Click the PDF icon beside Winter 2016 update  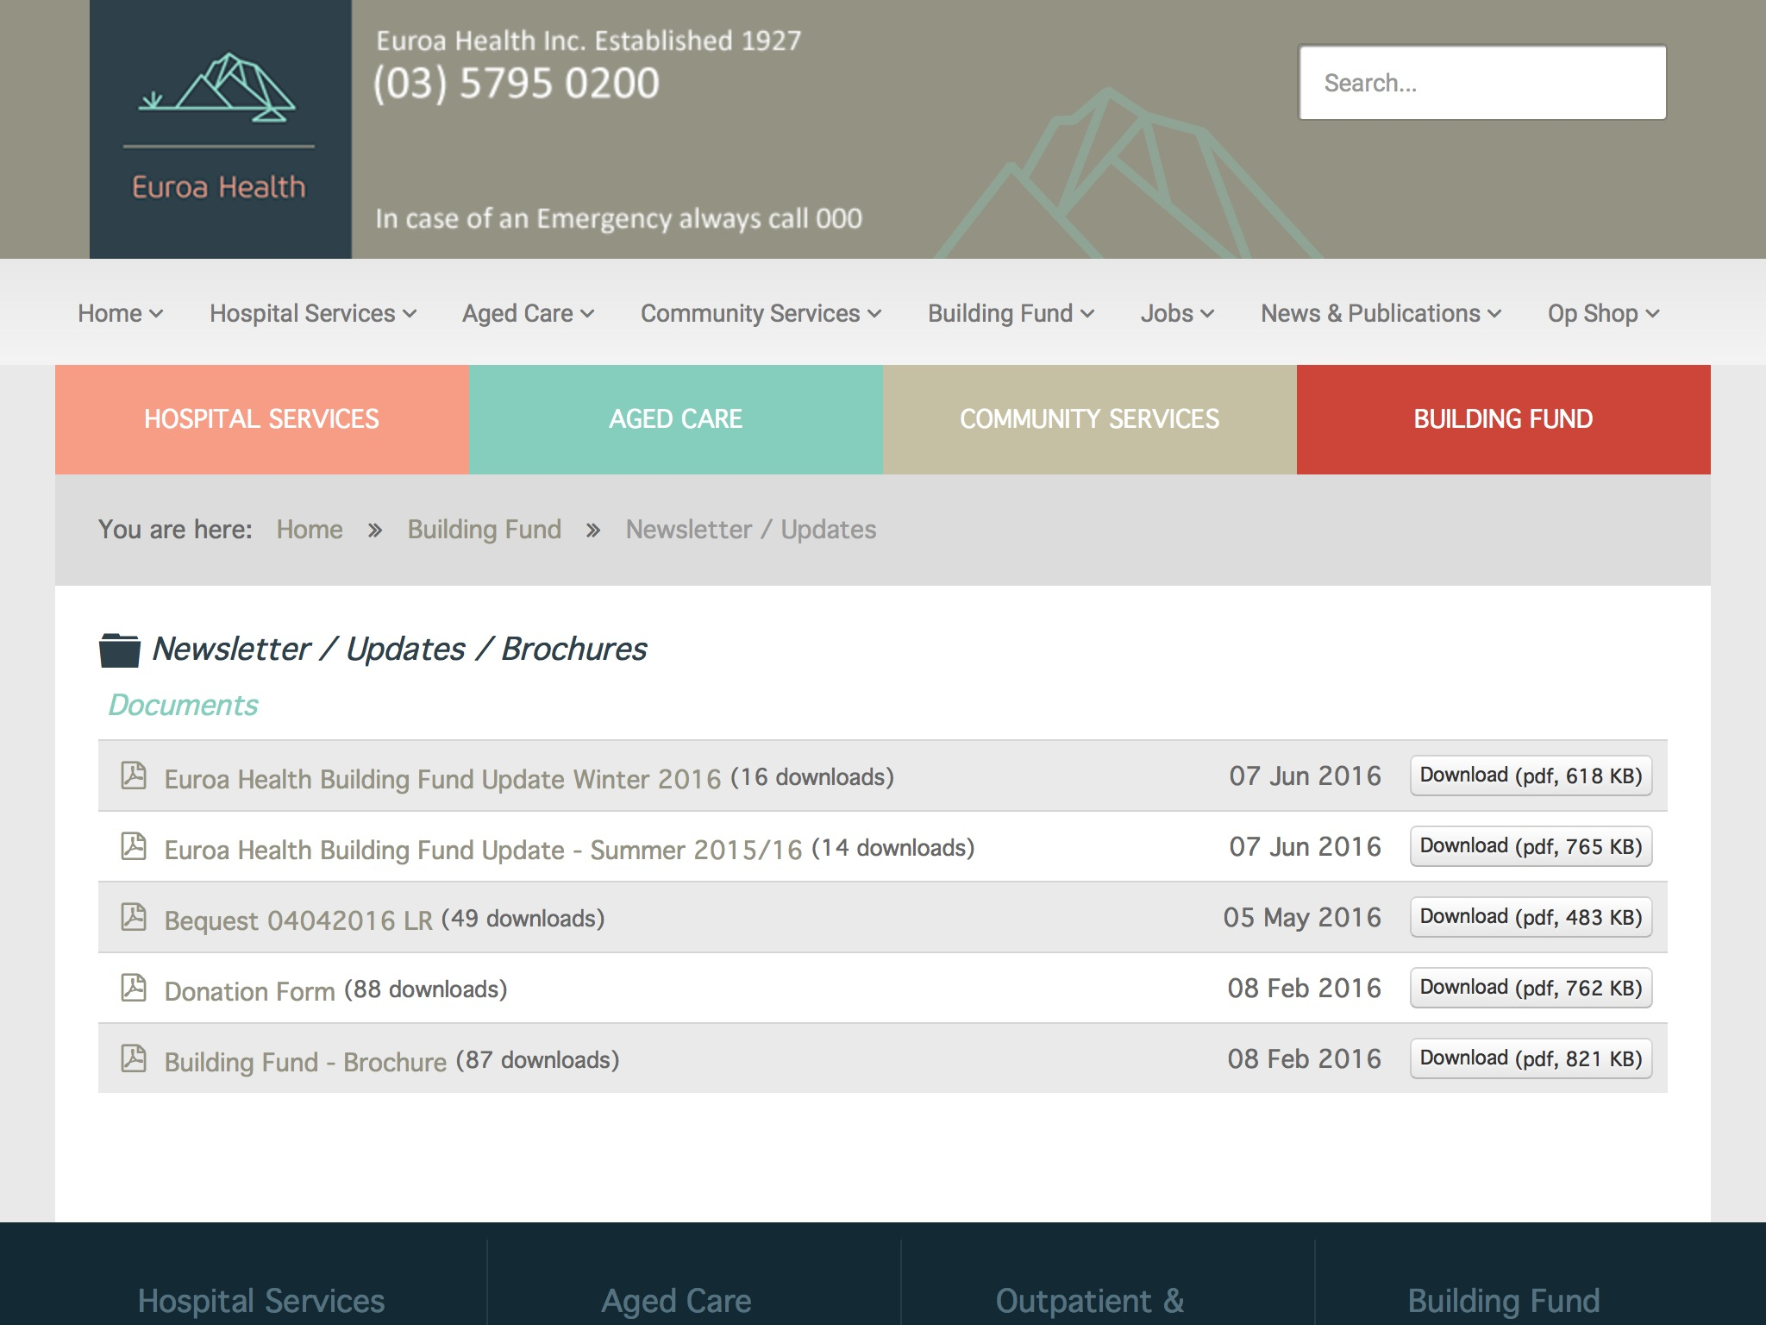point(134,776)
